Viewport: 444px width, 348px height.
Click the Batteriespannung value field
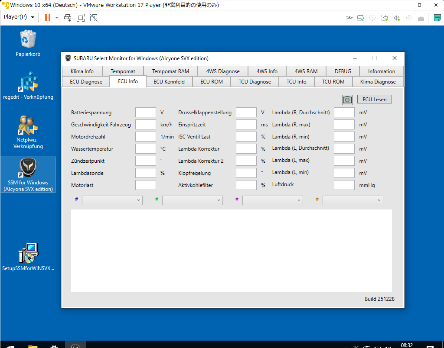tap(145, 113)
